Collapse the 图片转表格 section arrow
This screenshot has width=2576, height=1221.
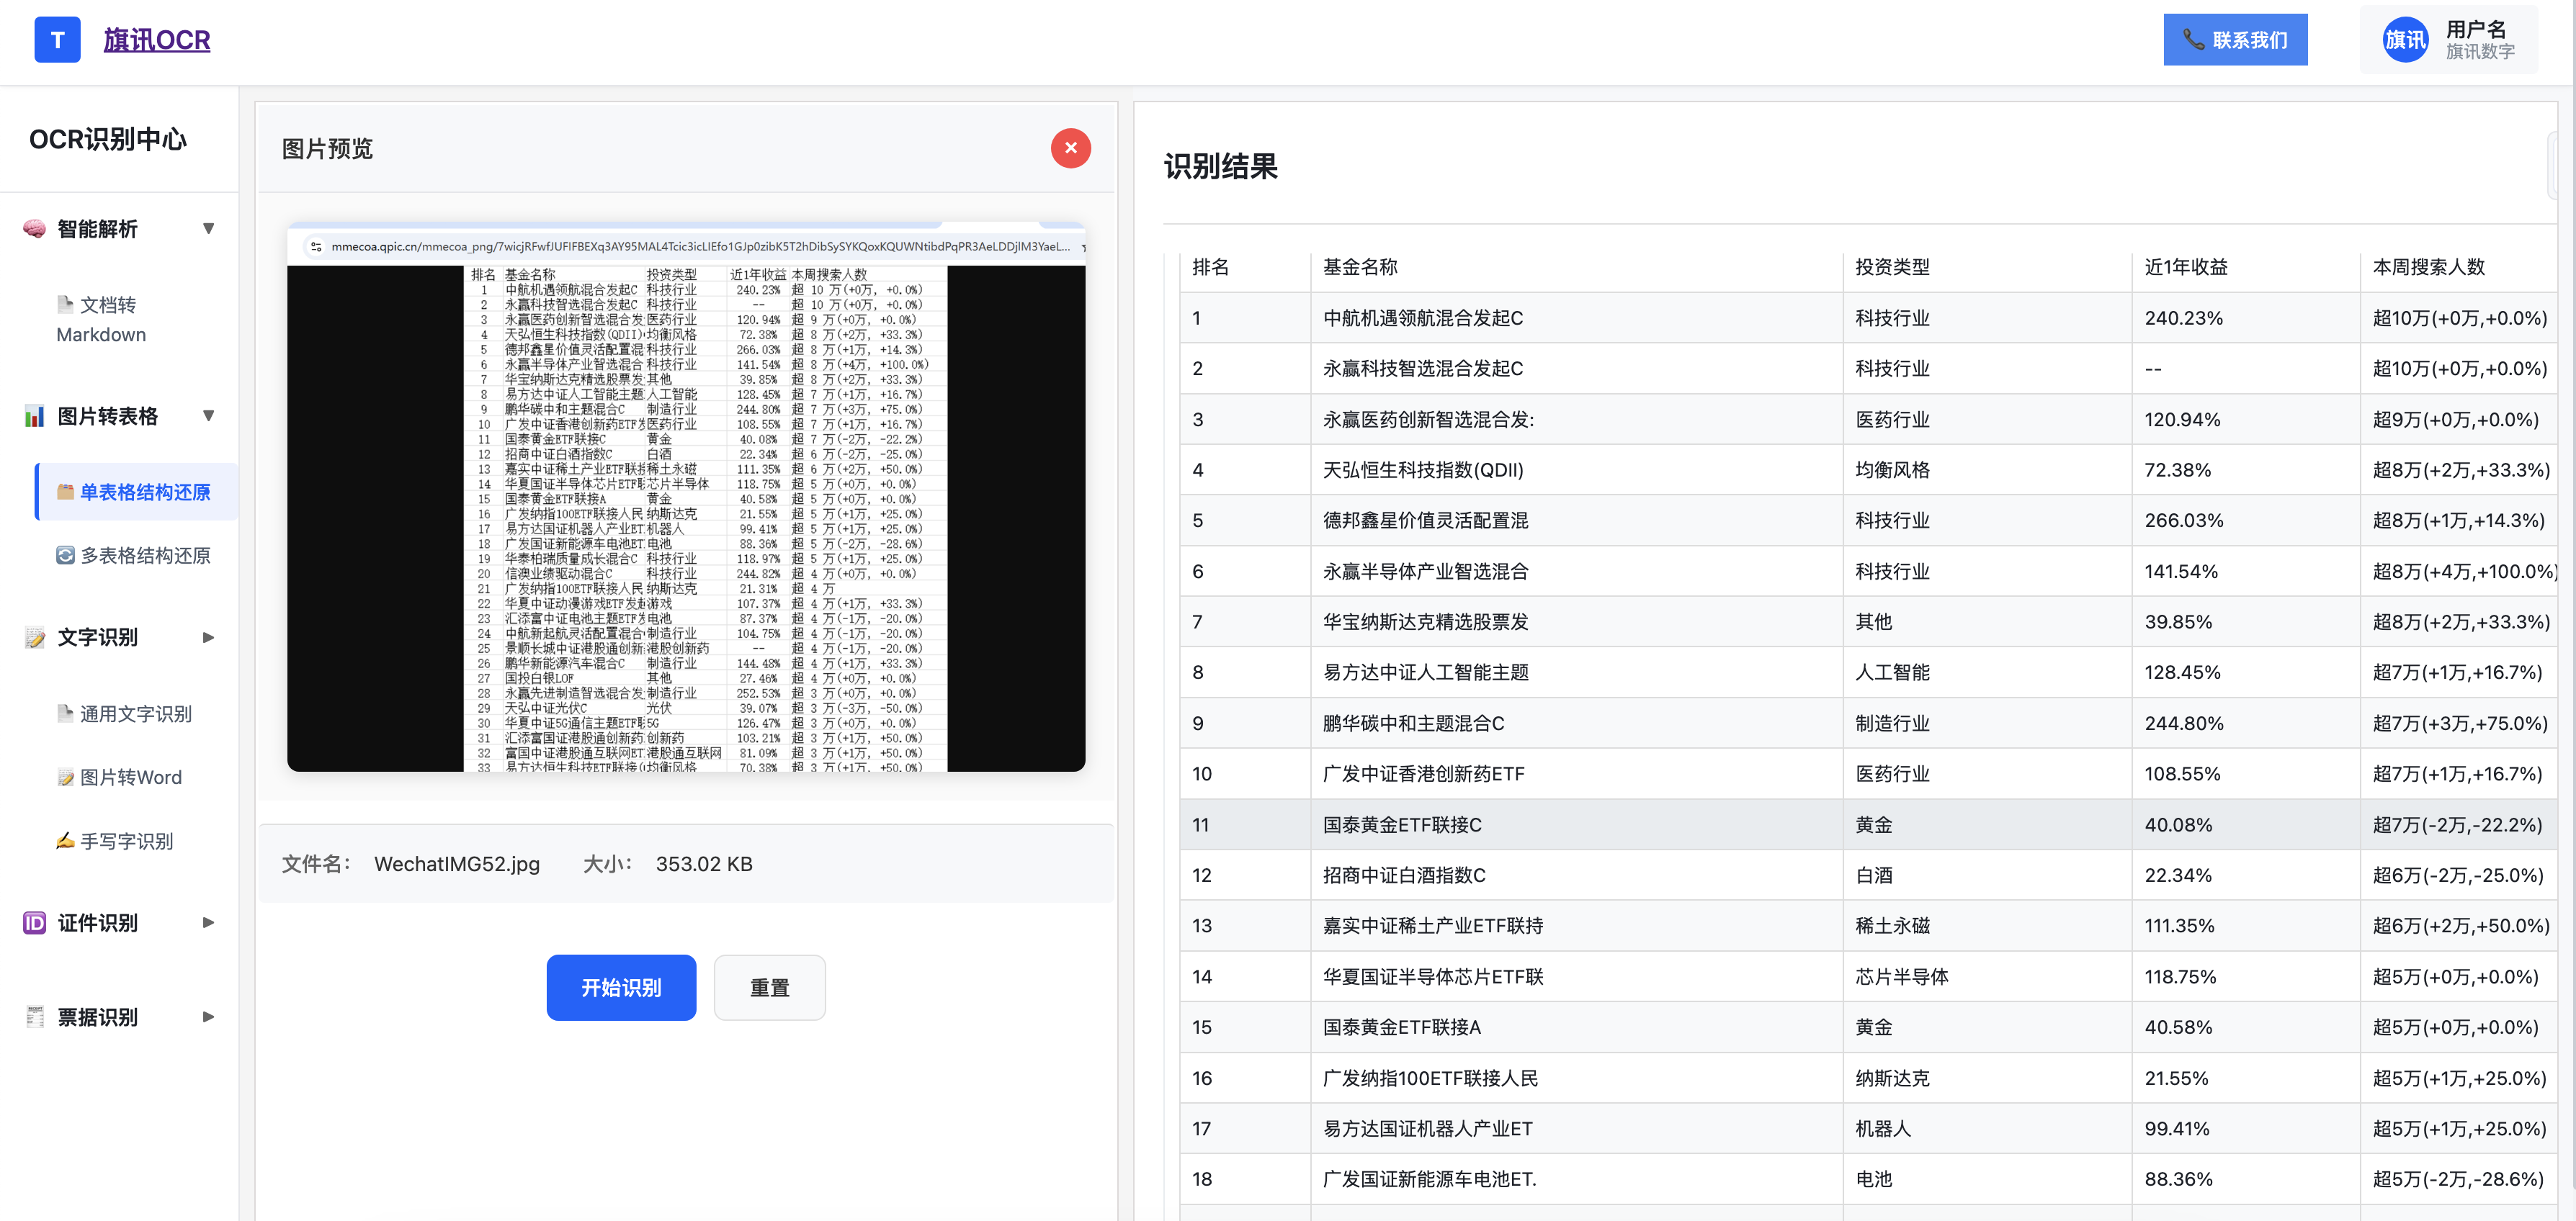(x=208, y=415)
